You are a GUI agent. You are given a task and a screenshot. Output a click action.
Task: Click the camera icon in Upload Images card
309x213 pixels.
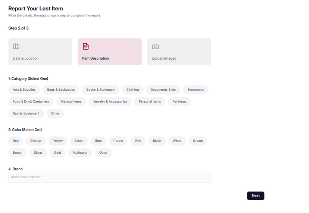(155, 47)
